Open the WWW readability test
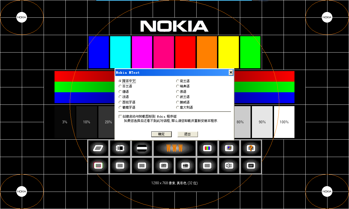 point(175,148)
